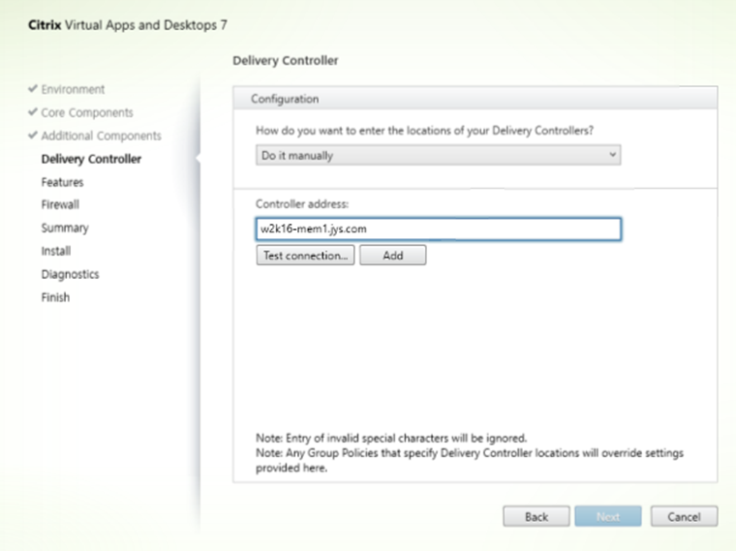Select the Features step
Screen dimensions: 736x551
(62, 182)
